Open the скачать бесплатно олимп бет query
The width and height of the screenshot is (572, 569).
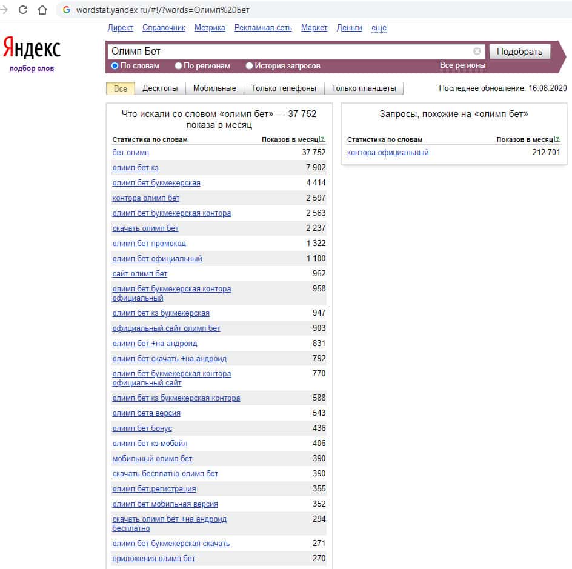(x=165, y=473)
